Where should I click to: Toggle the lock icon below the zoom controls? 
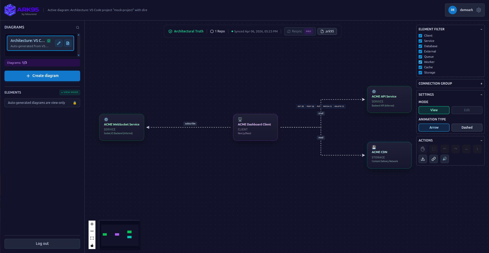92,245
